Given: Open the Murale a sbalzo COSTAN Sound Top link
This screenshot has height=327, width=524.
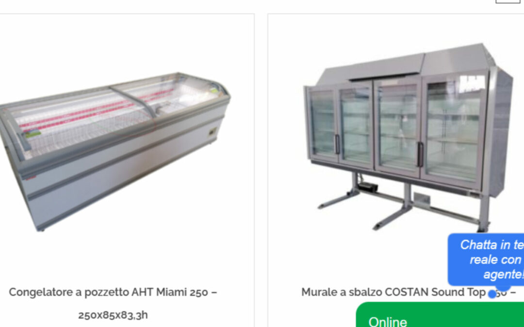Looking at the screenshot, I should (x=409, y=292).
